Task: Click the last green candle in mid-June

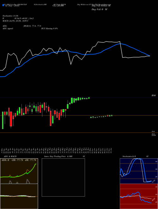Action: 112,116
